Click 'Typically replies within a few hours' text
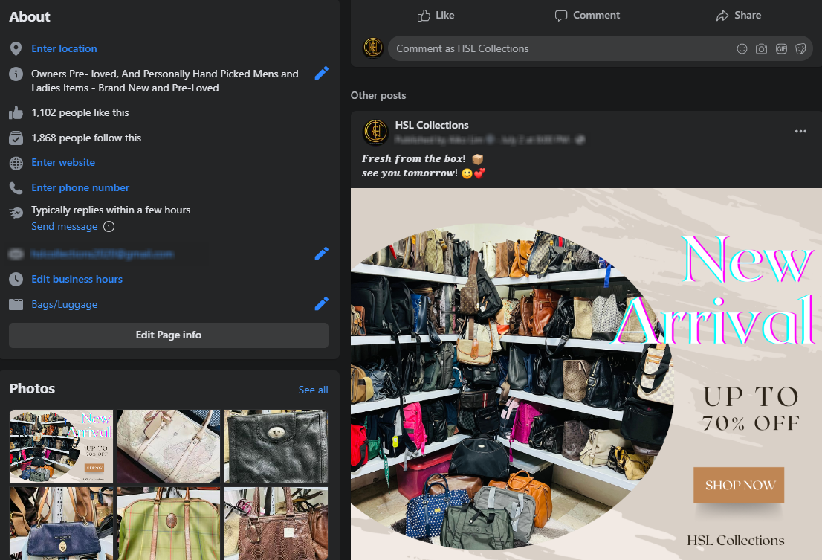This screenshot has width=822, height=560. pyautogui.click(x=111, y=210)
